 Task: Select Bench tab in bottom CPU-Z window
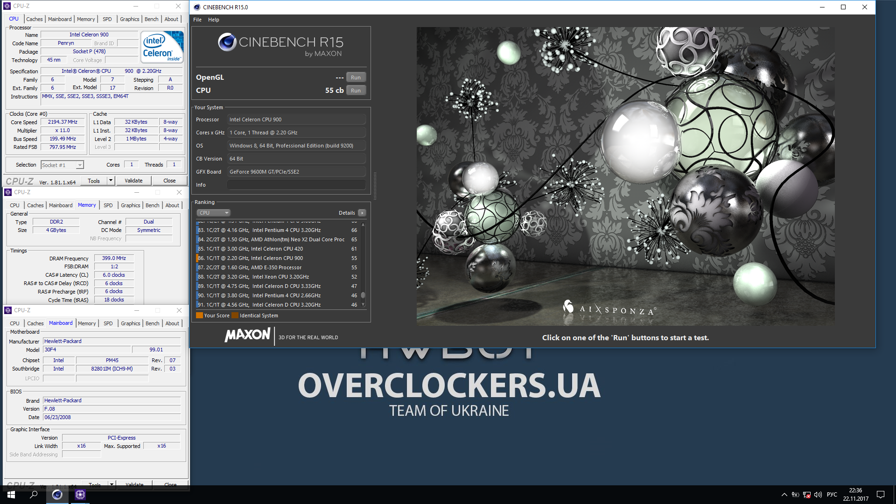coord(153,323)
